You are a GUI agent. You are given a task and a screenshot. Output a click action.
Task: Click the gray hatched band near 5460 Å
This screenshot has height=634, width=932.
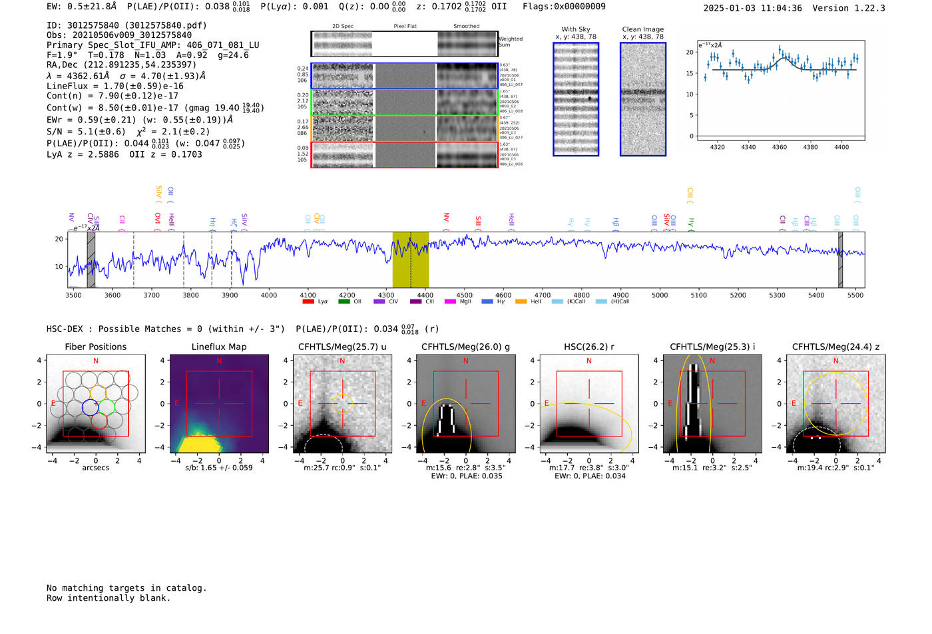[840, 260]
